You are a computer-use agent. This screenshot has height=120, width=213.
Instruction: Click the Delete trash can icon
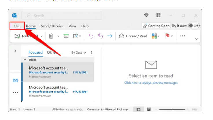pos(51,36)
